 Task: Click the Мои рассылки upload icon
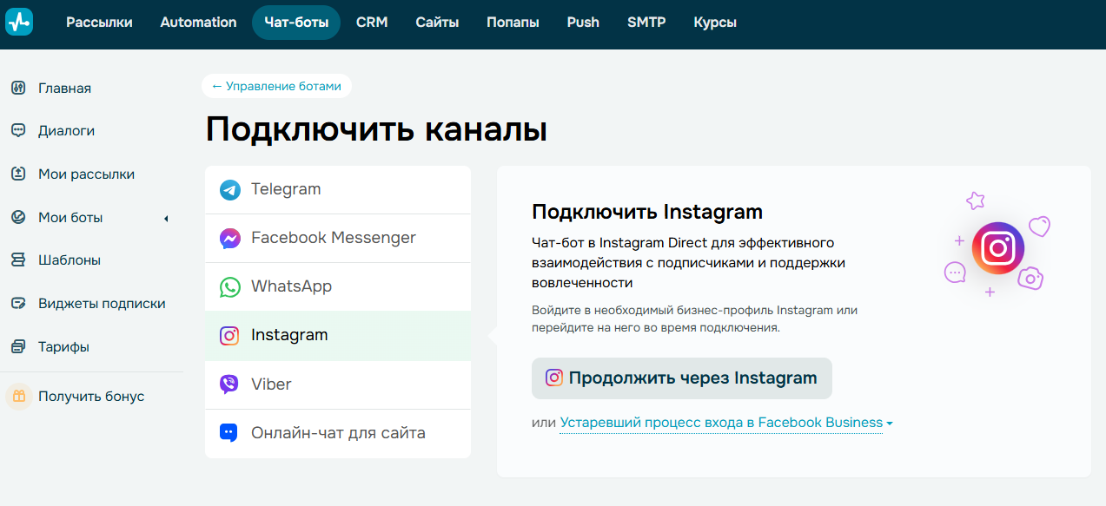coord(18,174)
